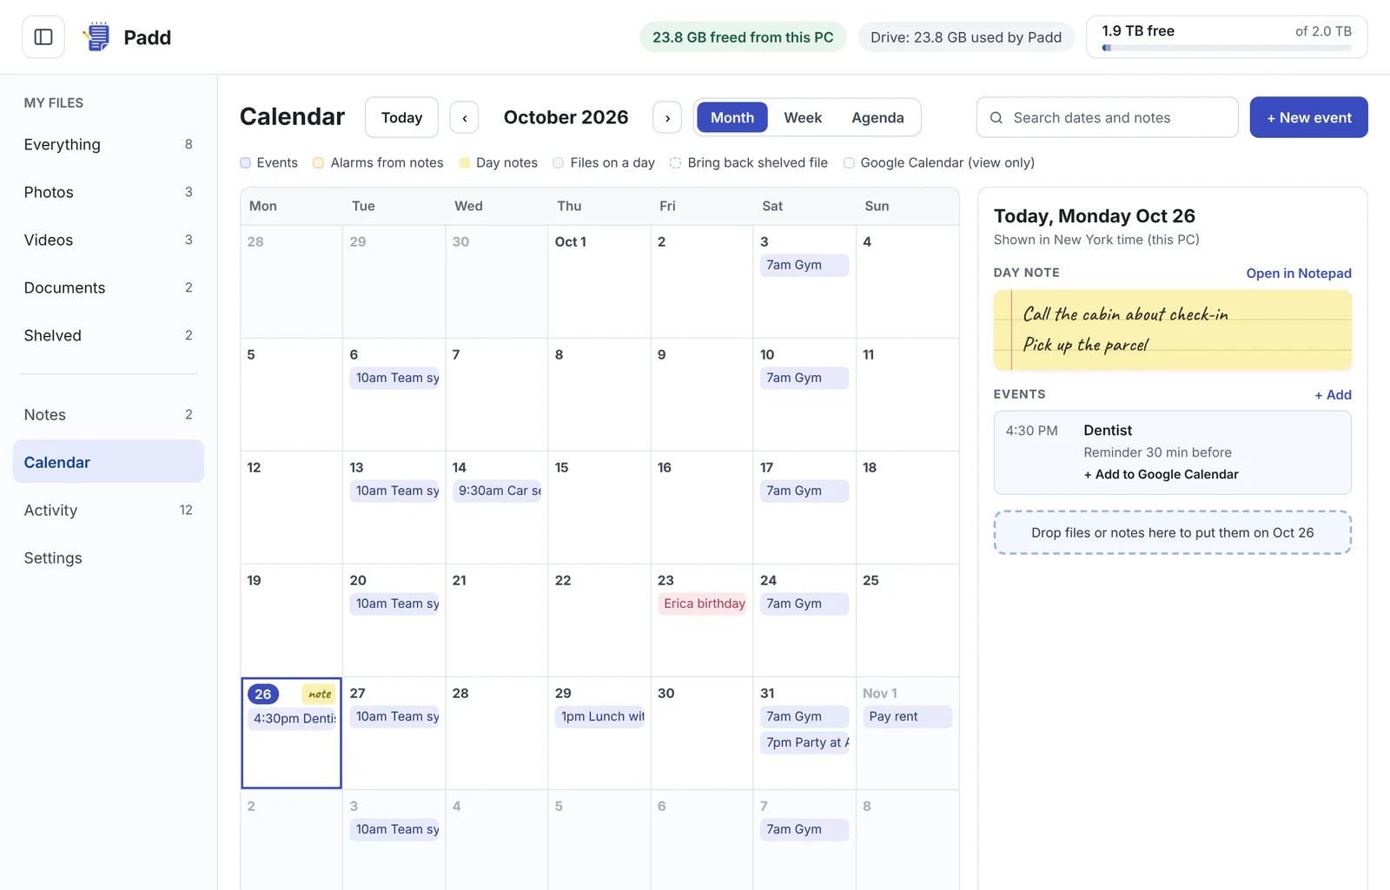This screenshot has width=1390, height=890.
Task: Toggle Google Calendar view only filter
Action: 939,163
